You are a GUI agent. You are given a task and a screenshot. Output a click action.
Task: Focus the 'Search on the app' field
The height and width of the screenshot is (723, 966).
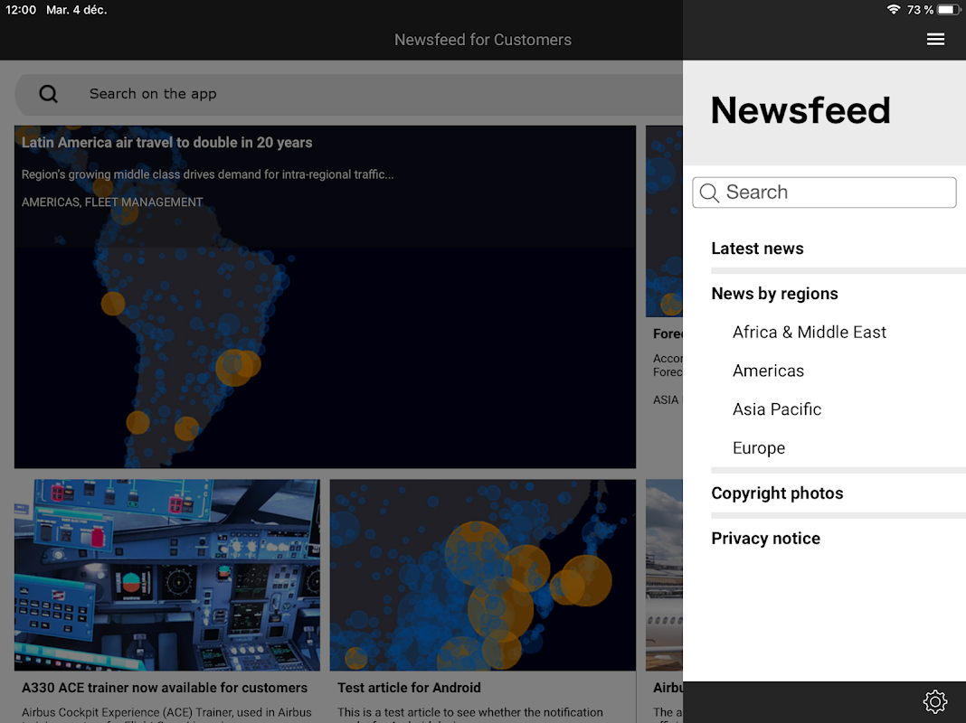pos(362,94)
